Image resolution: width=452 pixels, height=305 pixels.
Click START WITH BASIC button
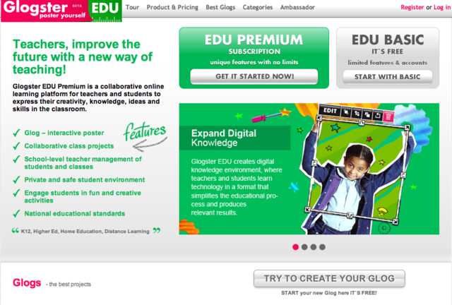coord(388,77)
